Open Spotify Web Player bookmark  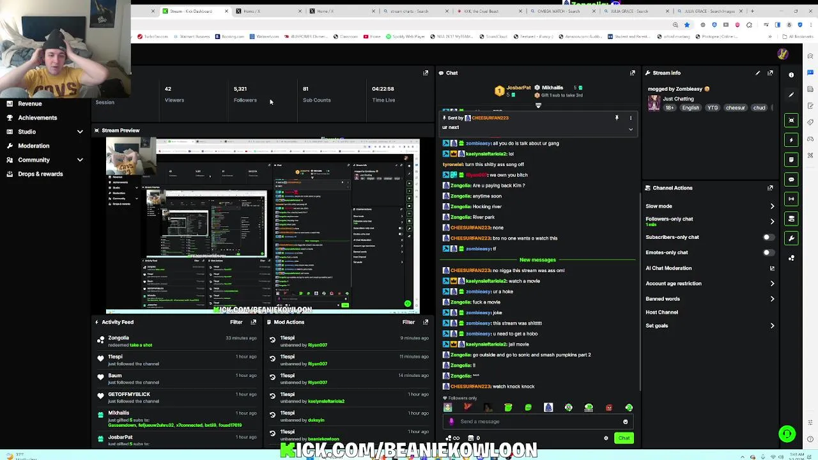(x=405, y=36)
